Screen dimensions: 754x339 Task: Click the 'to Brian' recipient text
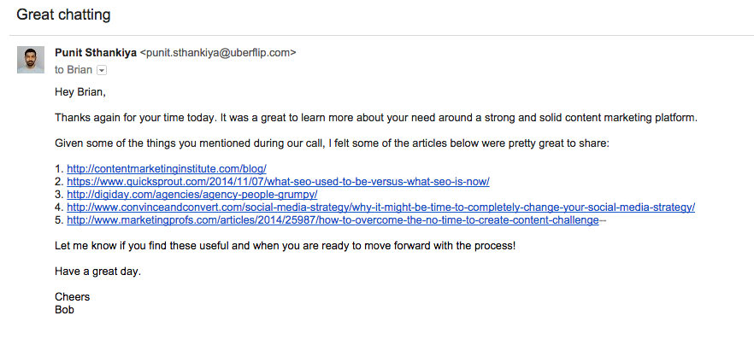[74, 70]
